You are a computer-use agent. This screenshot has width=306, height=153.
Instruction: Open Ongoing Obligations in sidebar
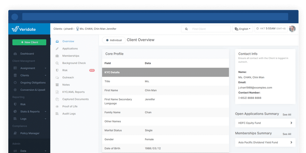coord(33,83)
